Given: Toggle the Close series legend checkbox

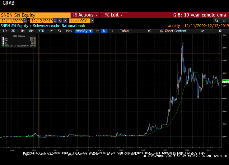Looking at the screenshot, I should (x=3, y=44).
